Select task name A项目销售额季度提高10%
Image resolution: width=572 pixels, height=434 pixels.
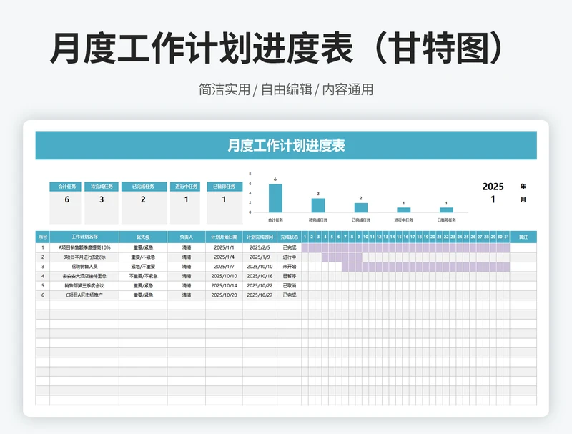(84, 247)
